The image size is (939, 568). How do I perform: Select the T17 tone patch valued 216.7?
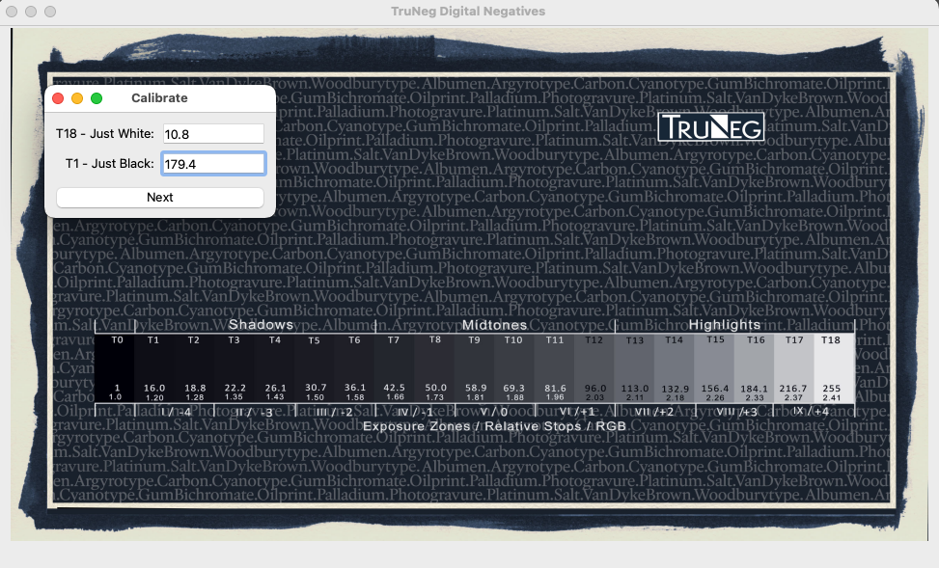[x=794, y=368]
